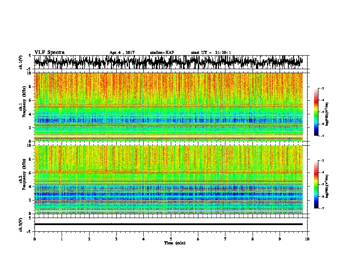Image resolution: width=346 pixels, height=268 pixels.
Task: Click the ch.1 colorbar log(PSD) label
Action: (327, 114)
